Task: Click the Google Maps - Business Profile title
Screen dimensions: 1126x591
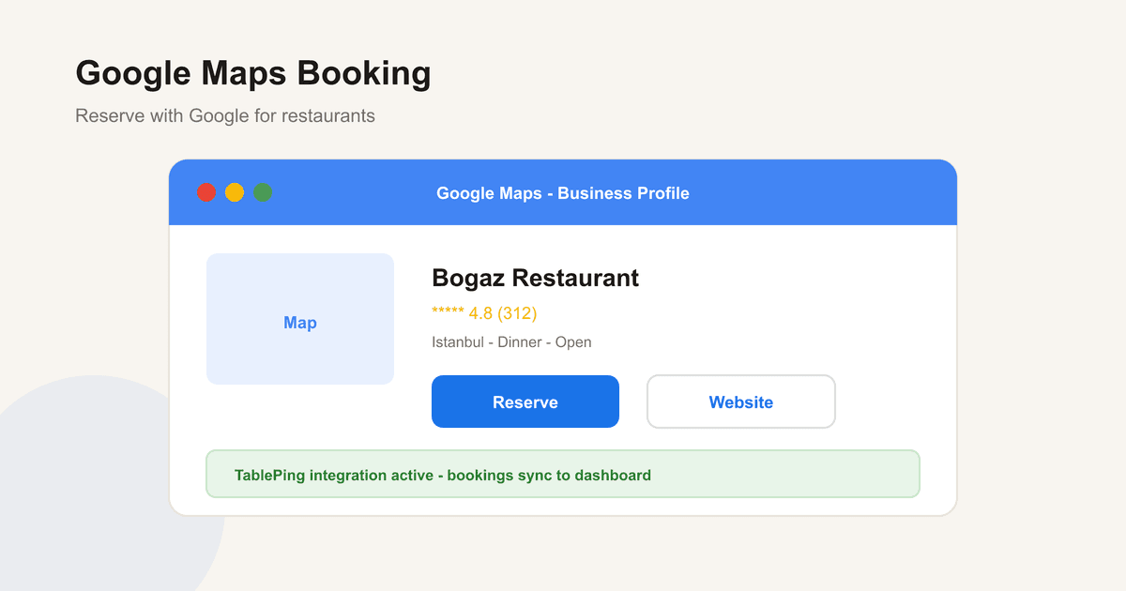Action: pos(563,193)
